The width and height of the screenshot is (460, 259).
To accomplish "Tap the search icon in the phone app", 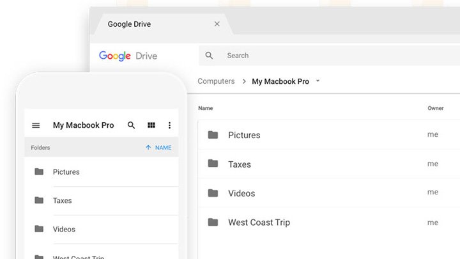I will point(131,125).
